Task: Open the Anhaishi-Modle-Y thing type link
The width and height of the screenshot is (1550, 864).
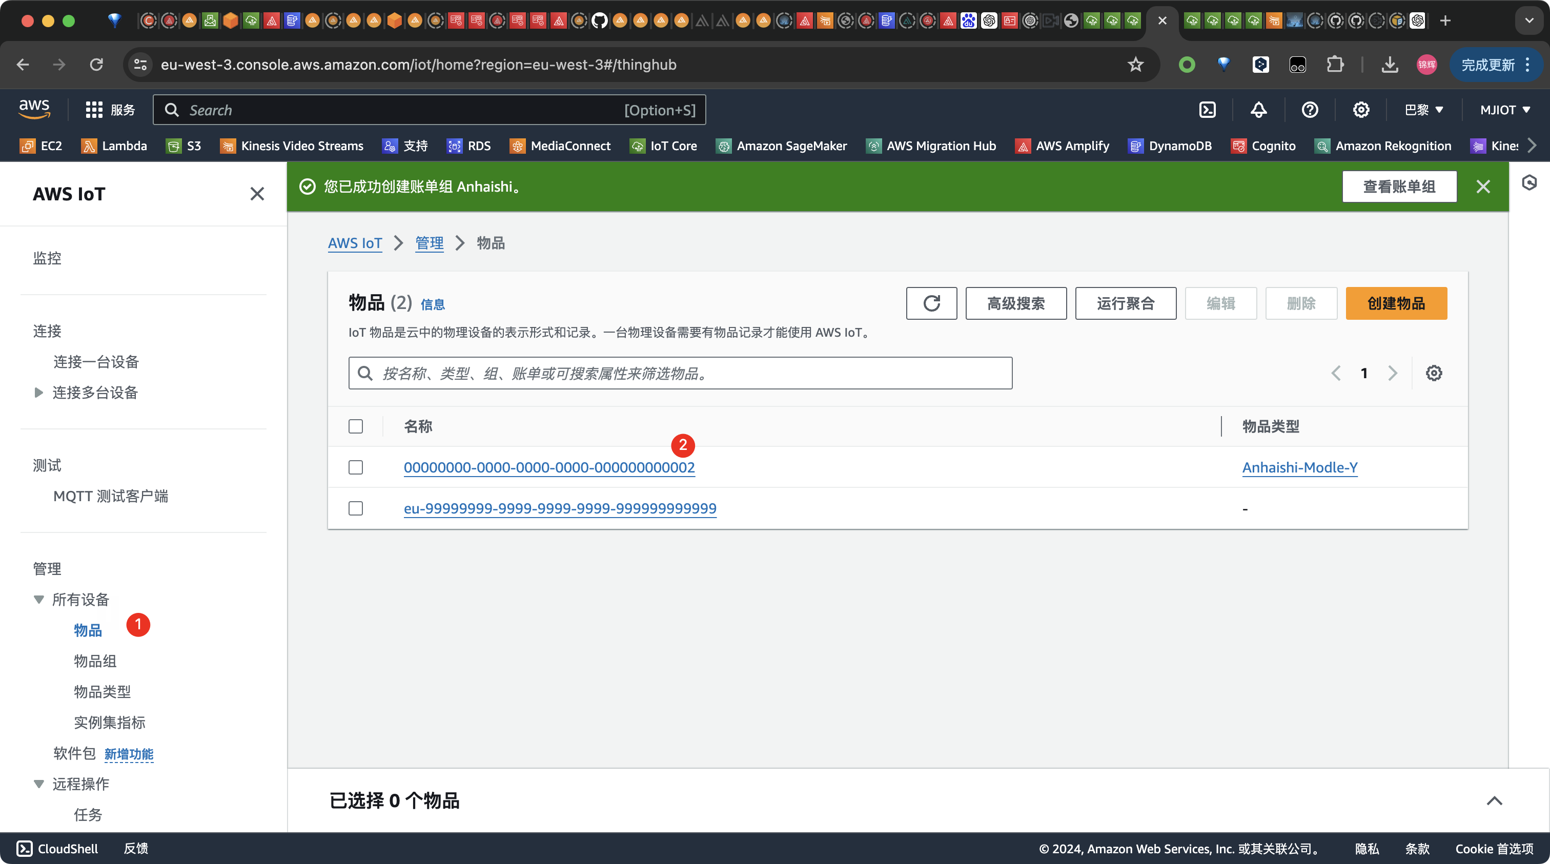Action: point(1300,467)
